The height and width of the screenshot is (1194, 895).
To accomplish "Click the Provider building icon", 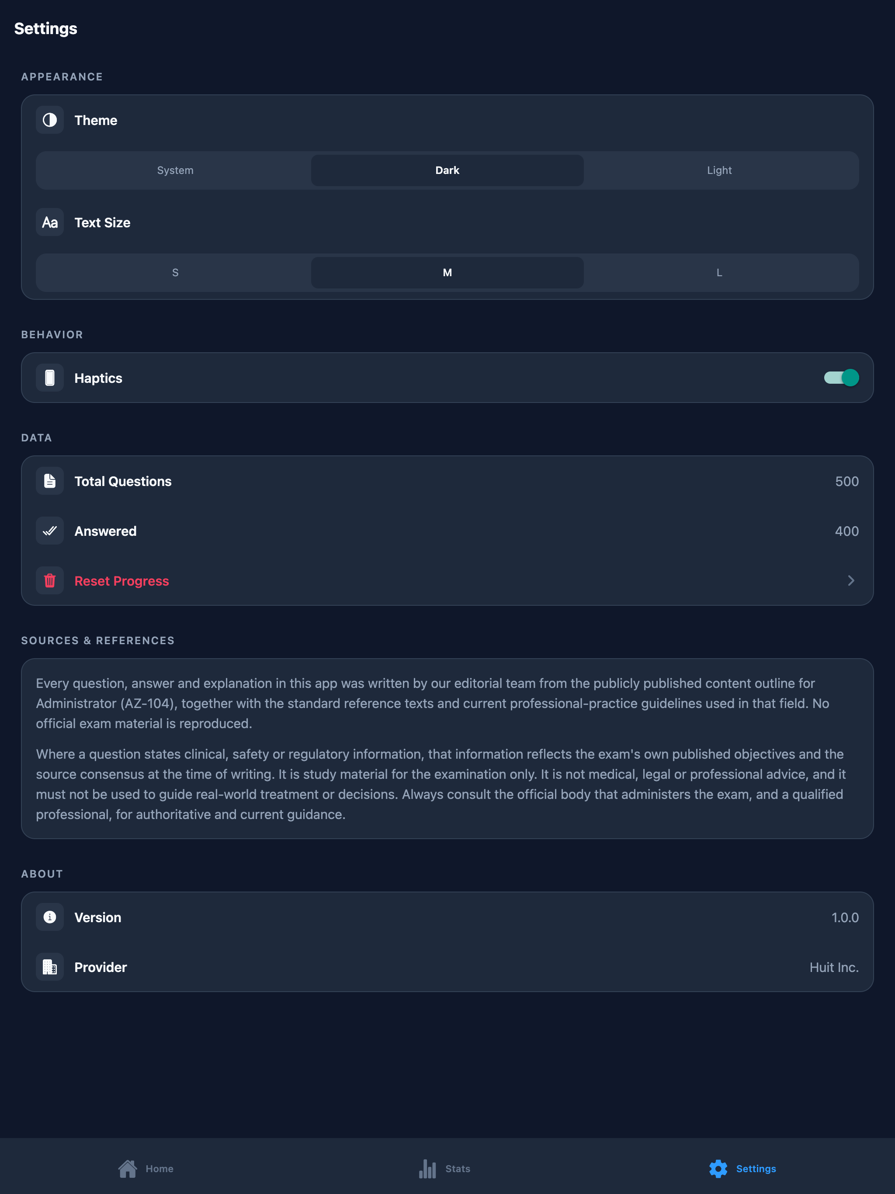I will pos(50,967).
